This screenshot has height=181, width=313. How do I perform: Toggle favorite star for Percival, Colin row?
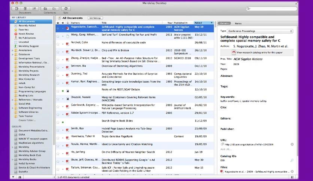tap(58, 44)
